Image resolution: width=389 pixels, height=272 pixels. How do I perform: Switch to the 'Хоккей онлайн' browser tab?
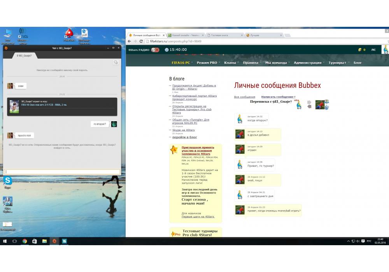pos(186,35)
